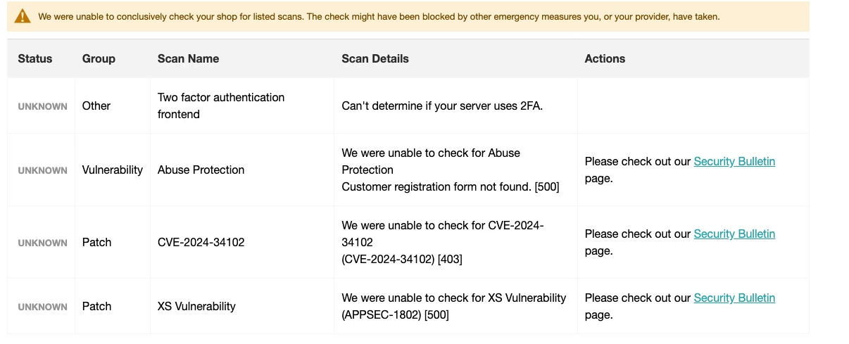849x344 pixels.
Task: Select the Group column header
Action: 99,59
